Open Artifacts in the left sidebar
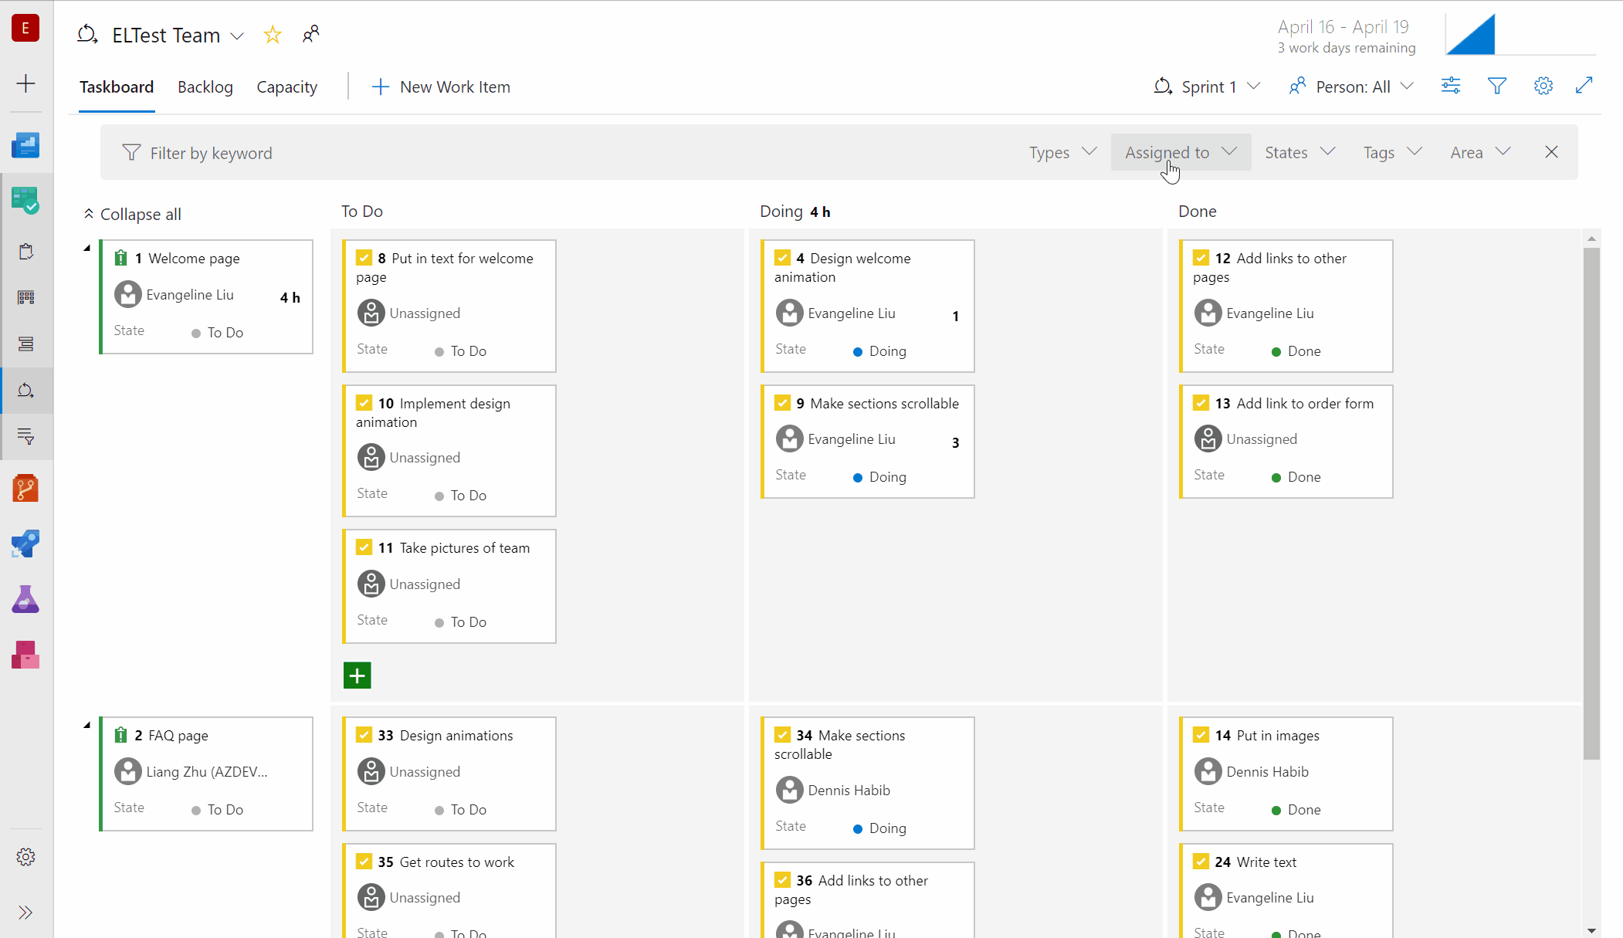Screen dimensions: 1623x938 (x=26, y=655)
